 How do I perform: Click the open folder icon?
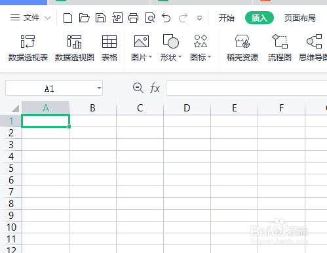(x=84, y=18)
